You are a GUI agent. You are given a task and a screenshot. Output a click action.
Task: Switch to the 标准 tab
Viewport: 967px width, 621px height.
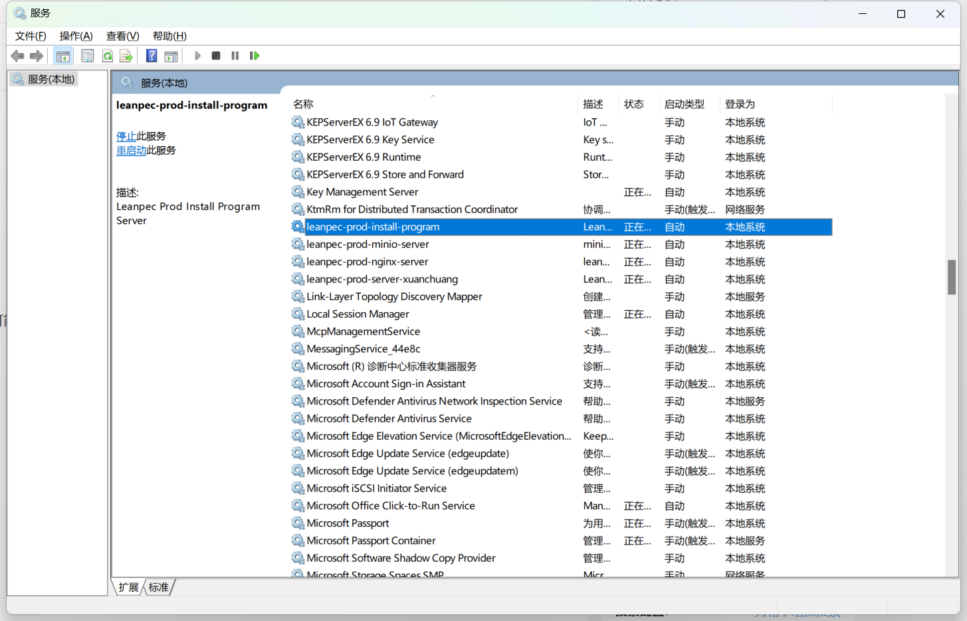[158, 587]
